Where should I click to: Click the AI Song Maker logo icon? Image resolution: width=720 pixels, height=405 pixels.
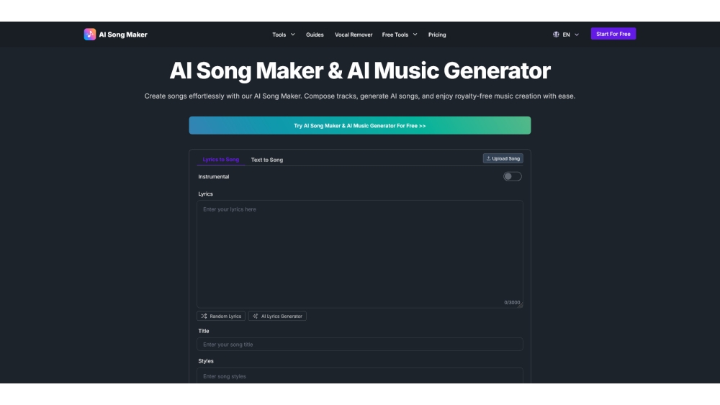point(89,35)
